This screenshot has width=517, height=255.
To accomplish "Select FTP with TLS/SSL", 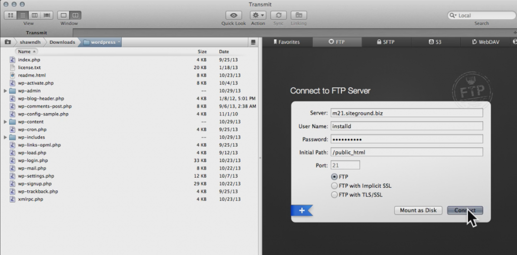I will [x=334, y=194].
